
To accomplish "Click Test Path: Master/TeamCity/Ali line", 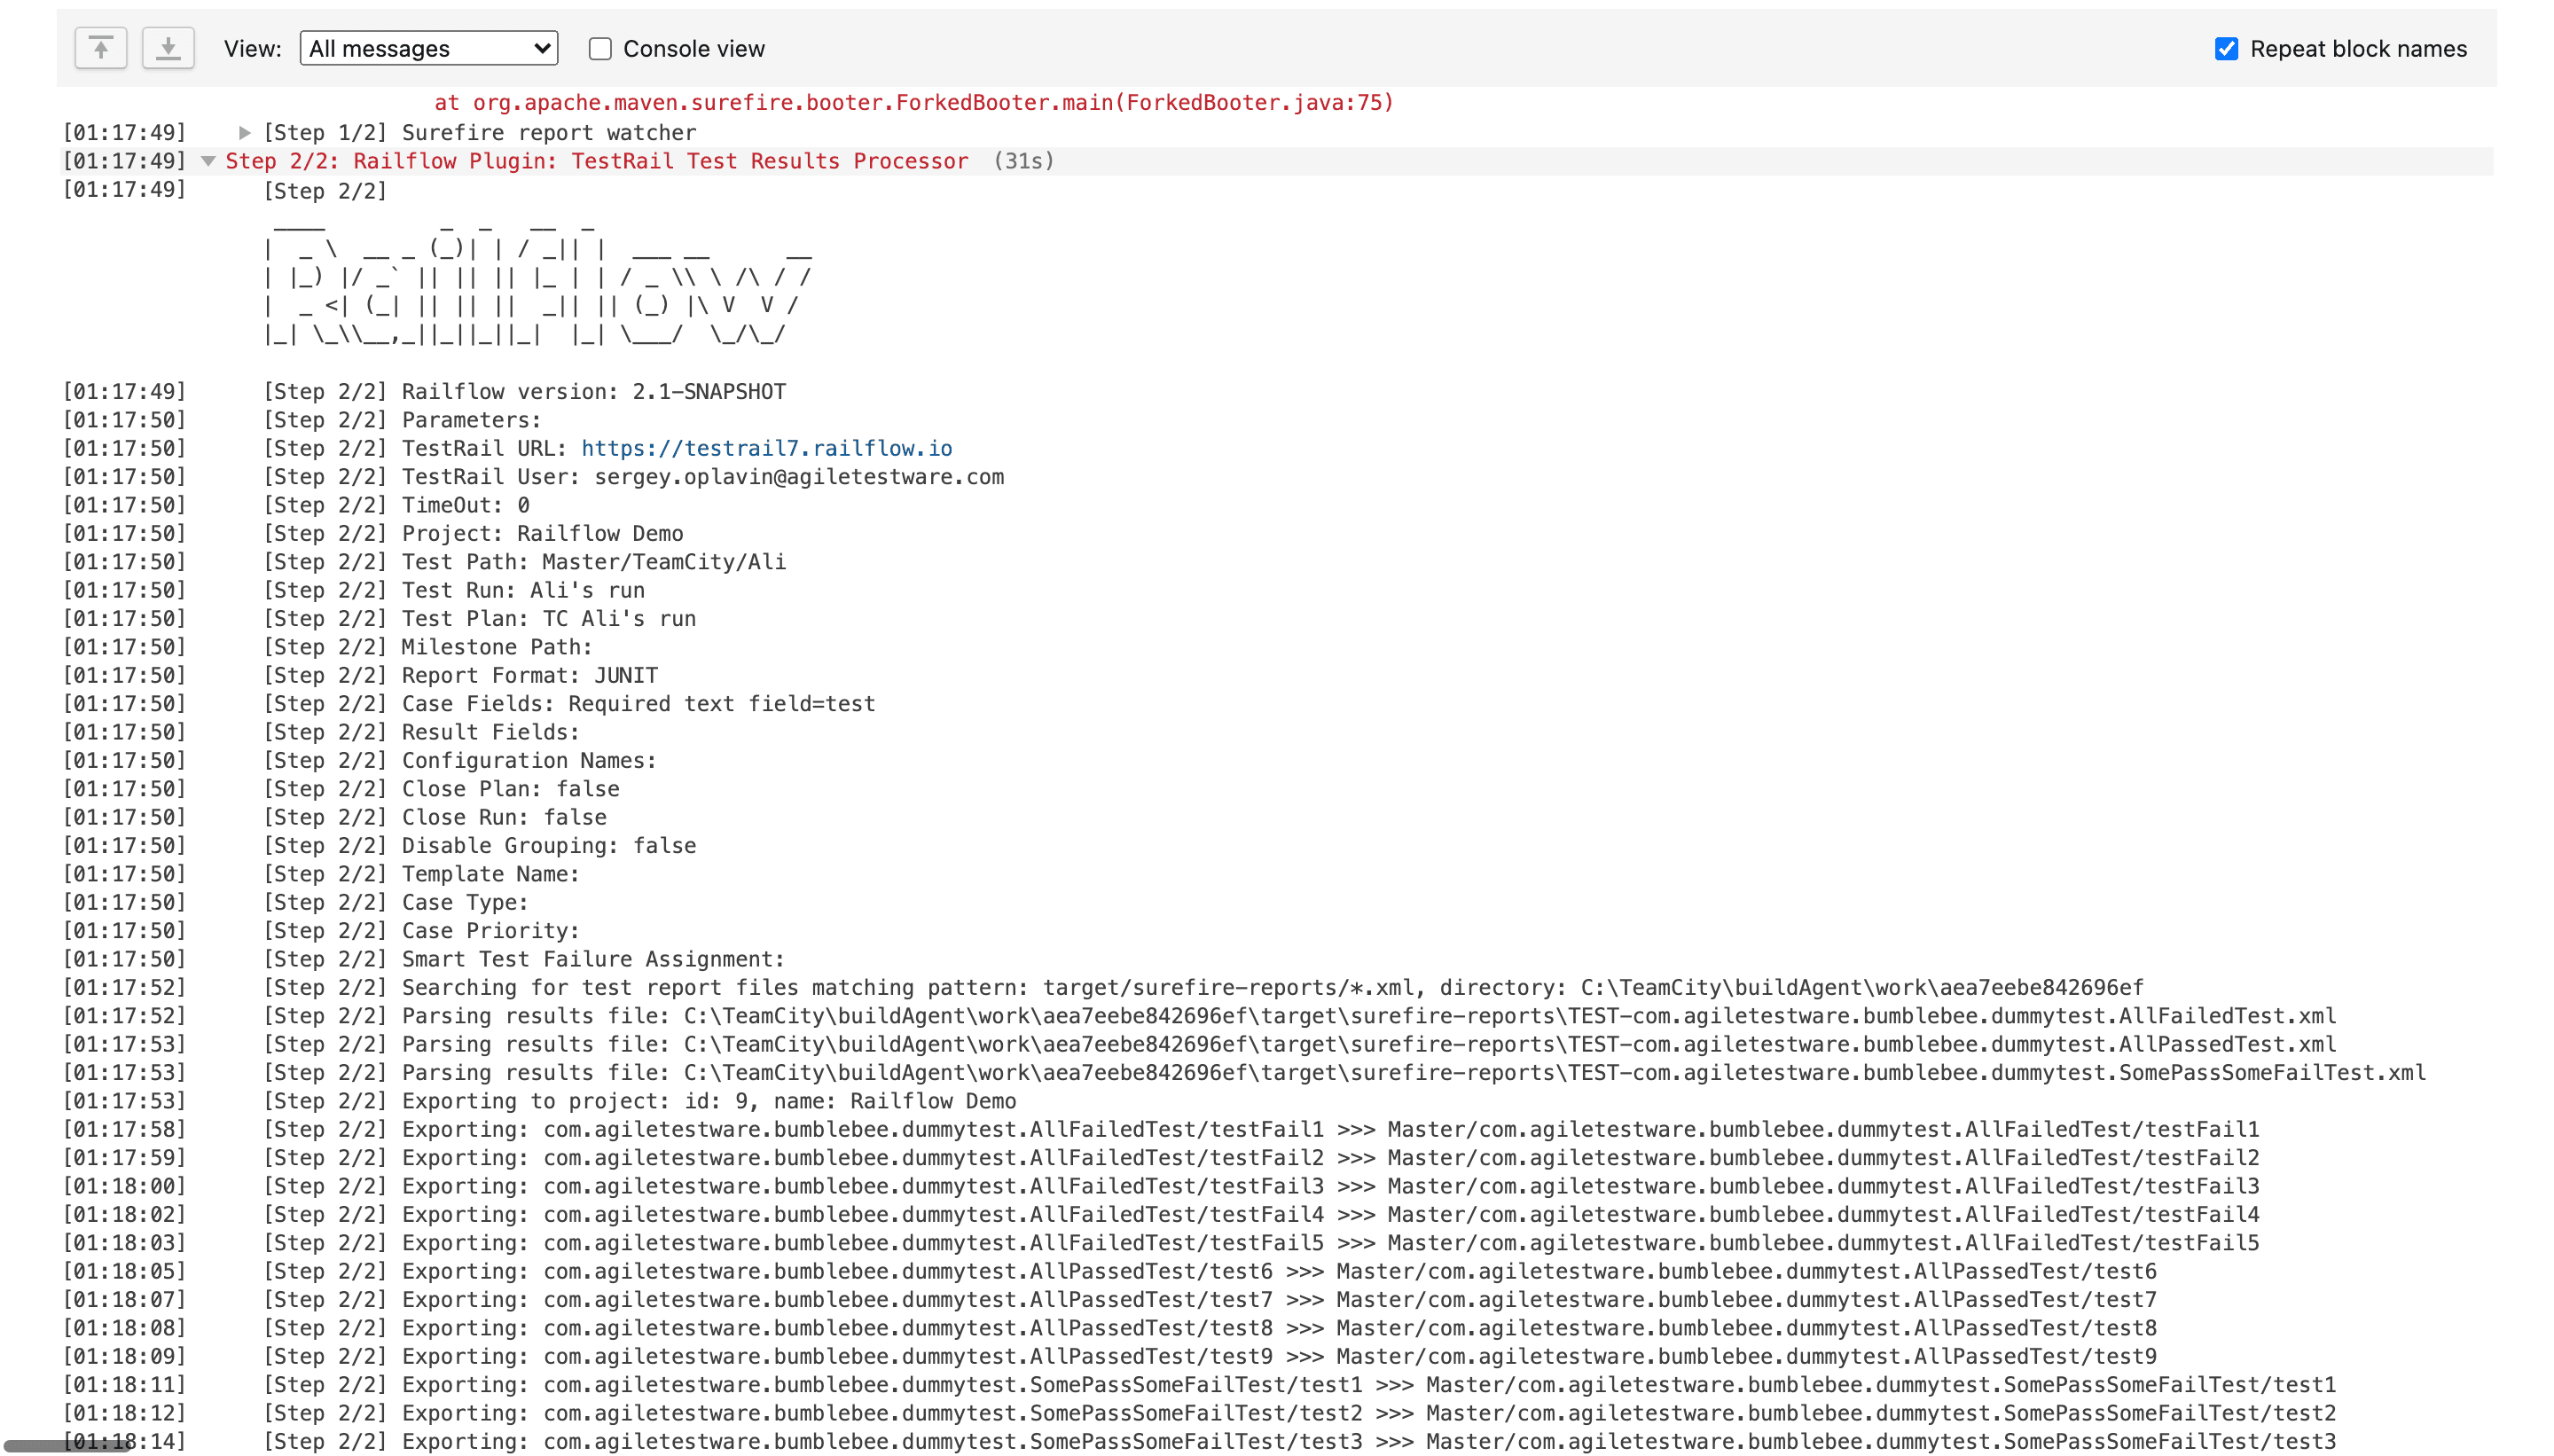I will (x=594, y=562).
